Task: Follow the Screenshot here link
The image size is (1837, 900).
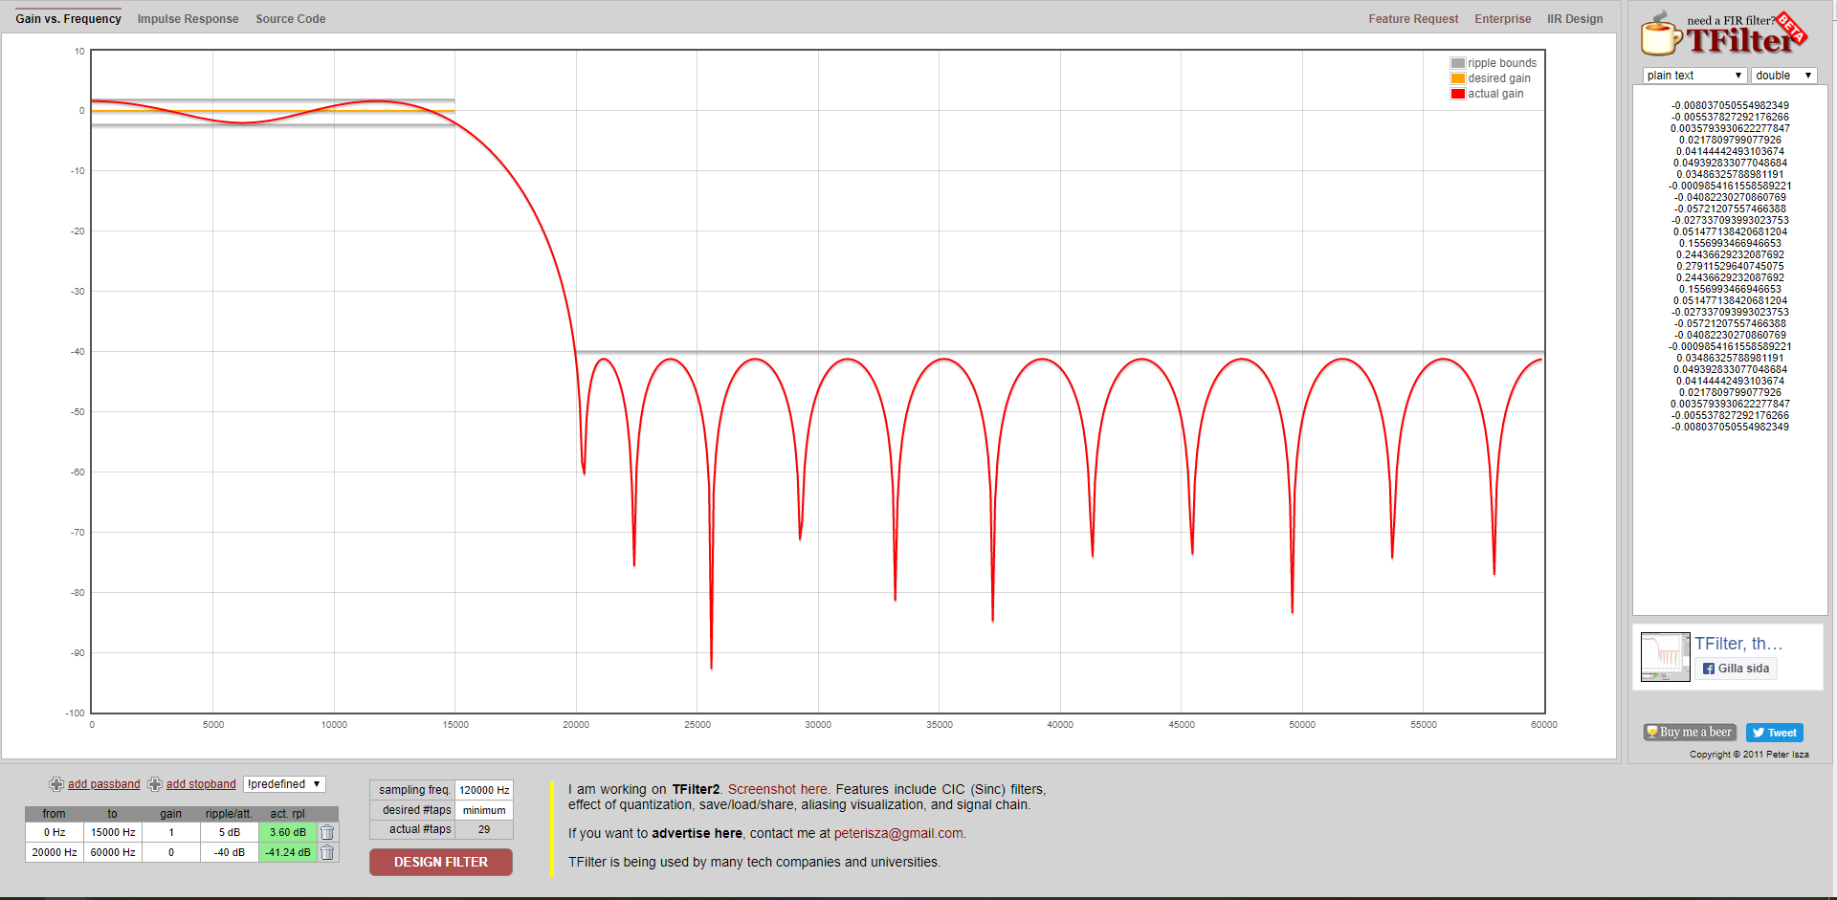Action: point(777,789)
